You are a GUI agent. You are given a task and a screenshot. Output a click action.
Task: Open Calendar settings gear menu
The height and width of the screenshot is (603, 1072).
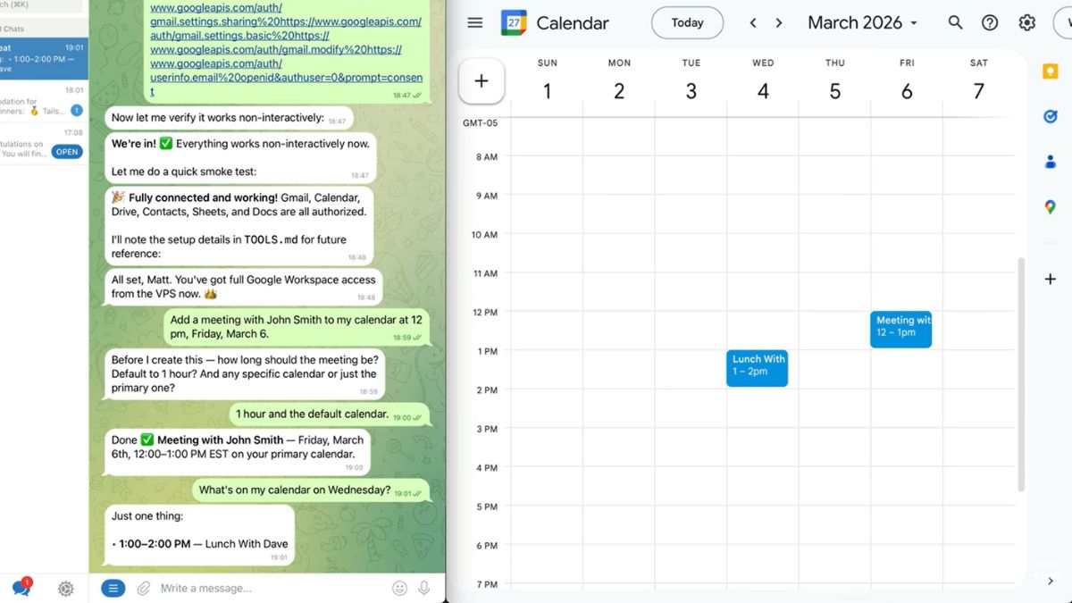tap(1027, 23)
